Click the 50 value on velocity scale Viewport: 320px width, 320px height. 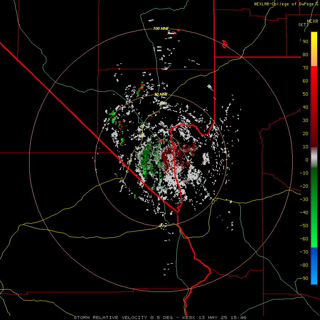point(305,94)
